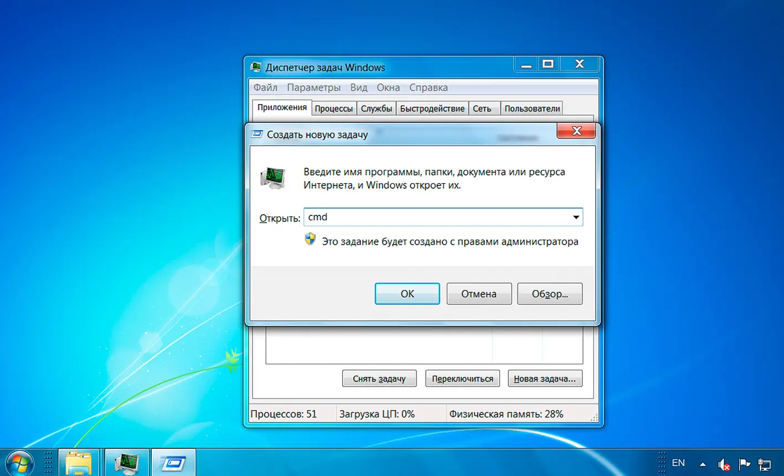Click the Run dialog taskbar icon
784x476 pixels.
pos(173,463)
